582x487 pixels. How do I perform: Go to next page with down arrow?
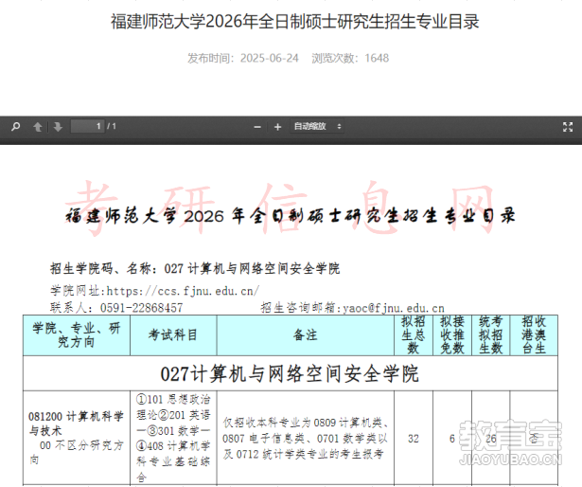tap(58, 127)
